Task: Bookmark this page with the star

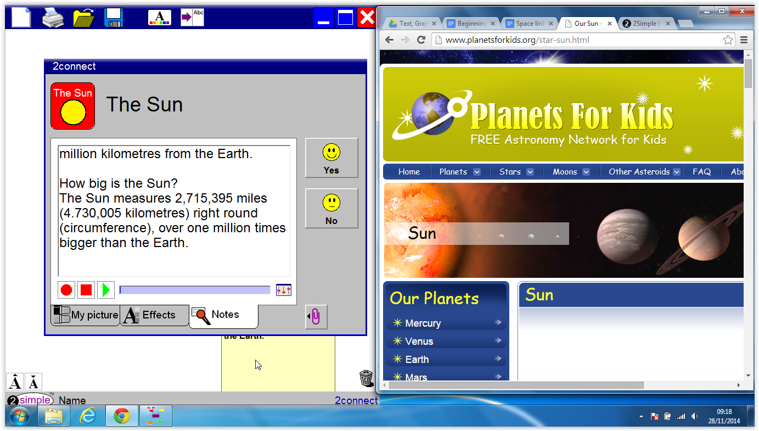Action: click(x=728, y=40)
